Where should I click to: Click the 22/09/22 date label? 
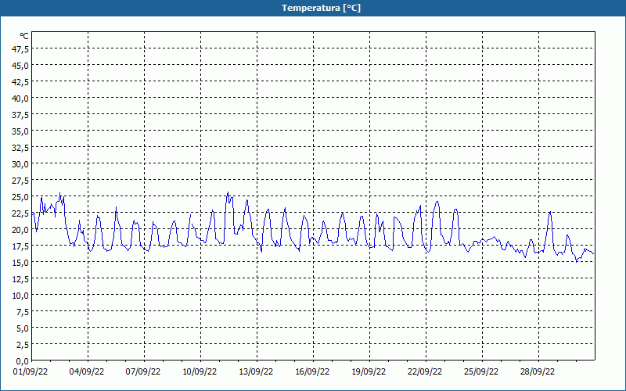click(425, 372)
